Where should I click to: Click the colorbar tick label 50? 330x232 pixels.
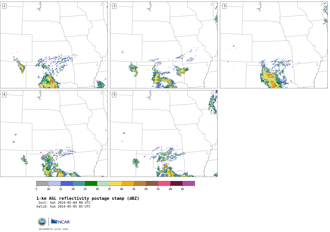click(x=146, y=189)
